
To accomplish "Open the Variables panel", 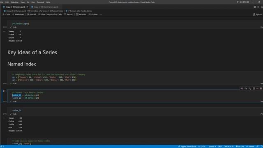I will [81, 14].
